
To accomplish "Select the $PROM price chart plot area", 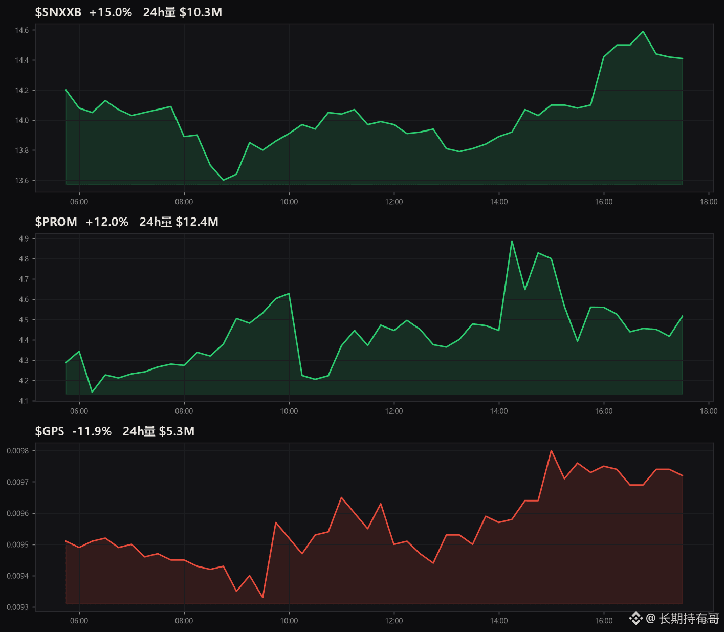I will [x=375, y=317].
